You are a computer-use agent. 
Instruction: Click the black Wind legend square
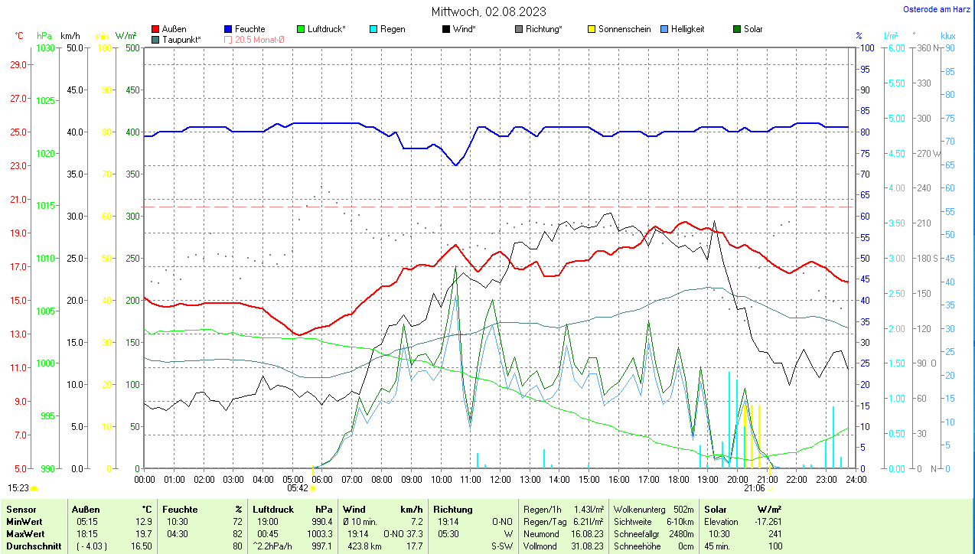click(446, 29)
